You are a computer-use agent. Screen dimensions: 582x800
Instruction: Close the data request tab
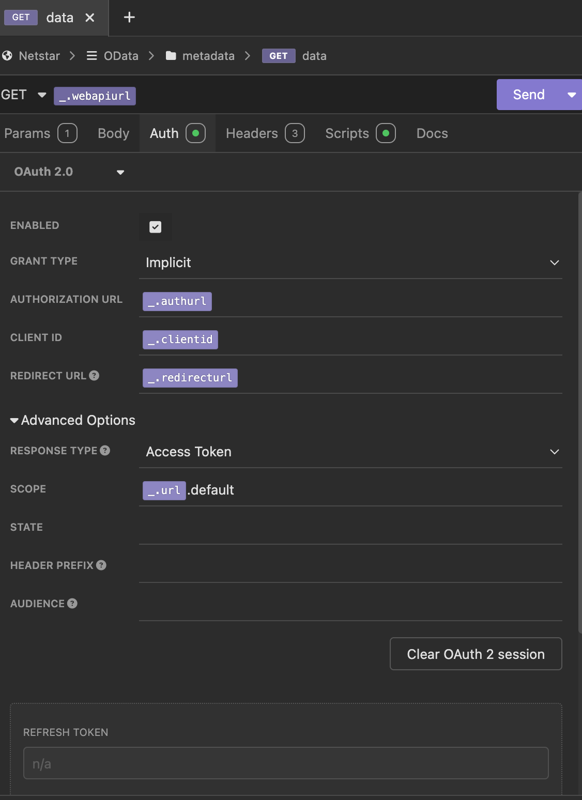pos(90,18)
